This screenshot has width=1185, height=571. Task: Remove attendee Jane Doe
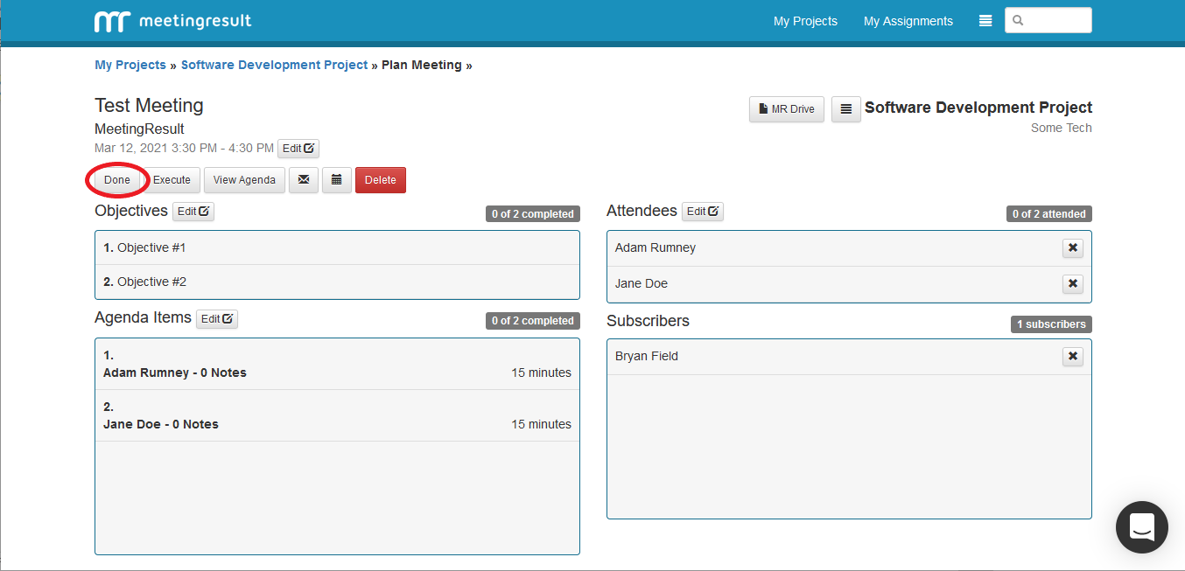(1072, 284)
